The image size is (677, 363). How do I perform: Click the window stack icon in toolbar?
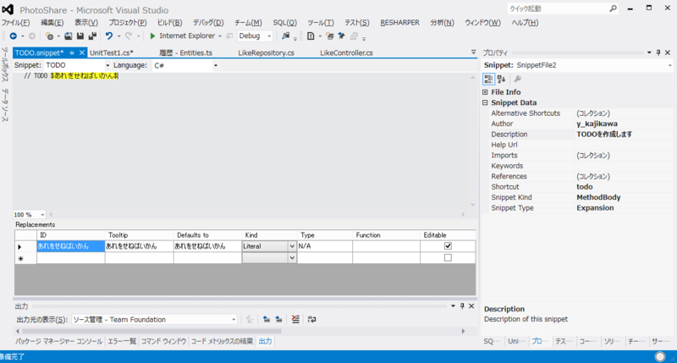coord(330,36)
